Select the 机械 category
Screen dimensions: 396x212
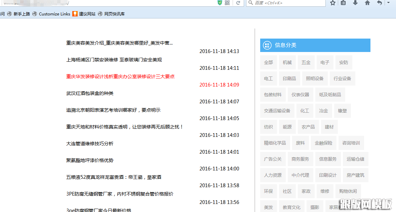pos(287,62)
